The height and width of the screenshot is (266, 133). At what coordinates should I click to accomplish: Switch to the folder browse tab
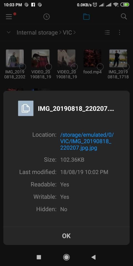[x=86, y=17]
